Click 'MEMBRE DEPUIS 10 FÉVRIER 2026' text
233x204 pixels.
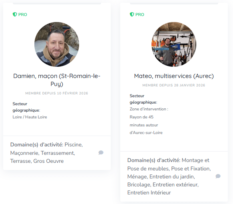pos(57,93)
